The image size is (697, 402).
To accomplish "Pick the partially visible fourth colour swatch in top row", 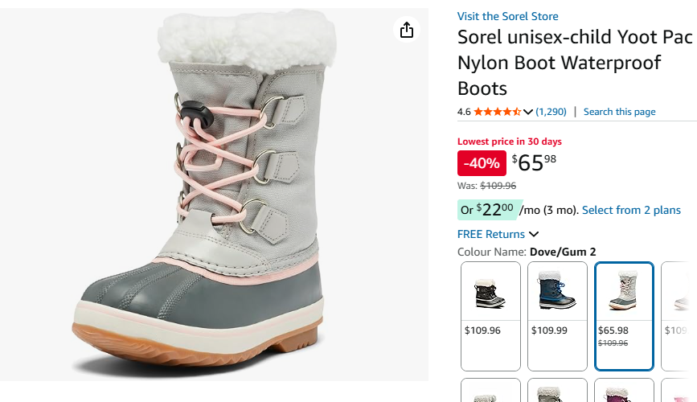I will [x=679, y=316].
